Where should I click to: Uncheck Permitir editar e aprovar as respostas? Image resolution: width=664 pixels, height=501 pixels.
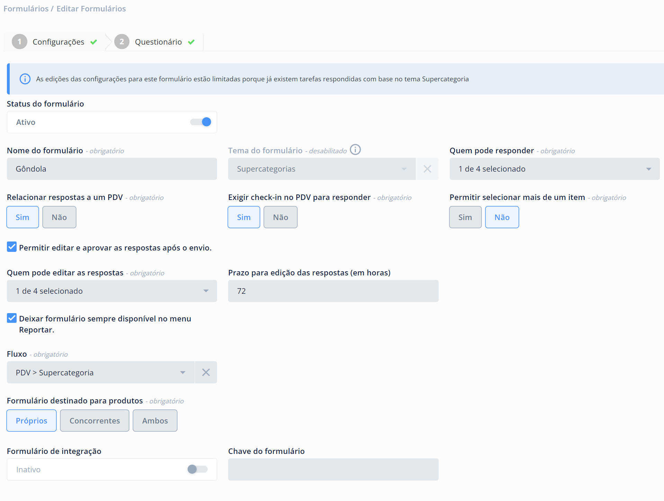12,247
